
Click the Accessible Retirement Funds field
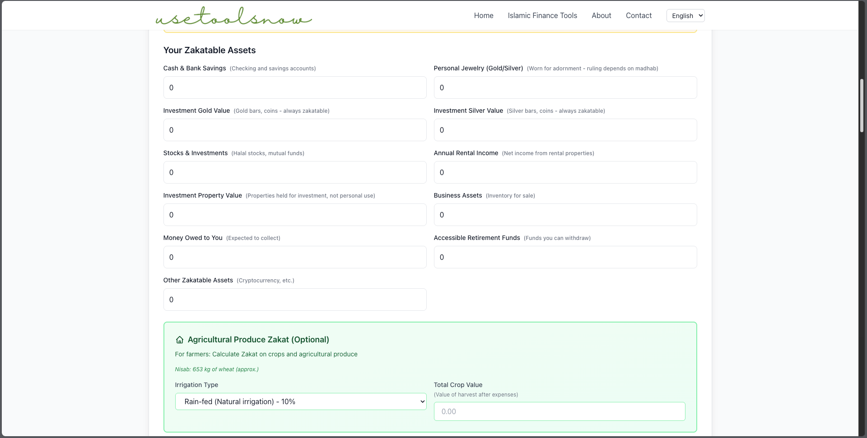point(565,257)
